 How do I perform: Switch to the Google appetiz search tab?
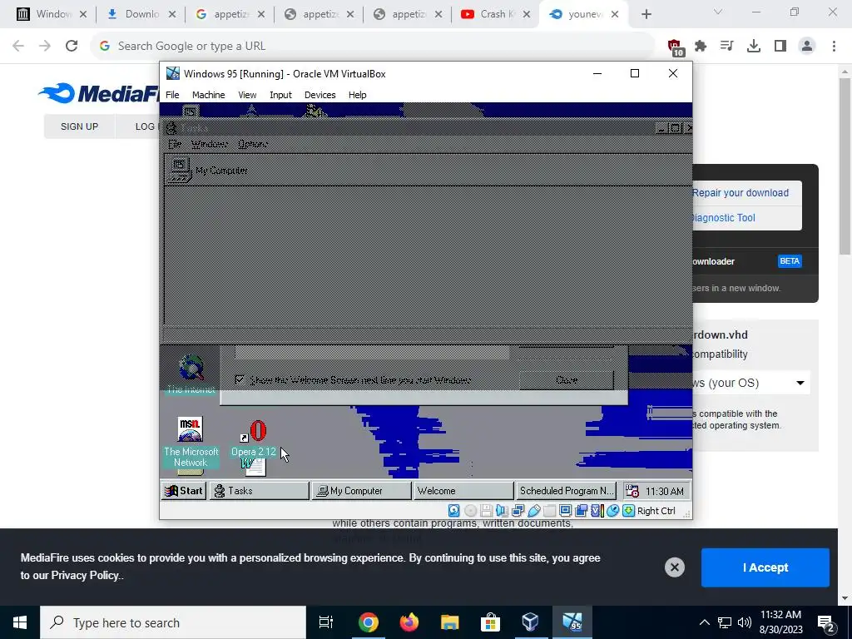tap(229, 14)
